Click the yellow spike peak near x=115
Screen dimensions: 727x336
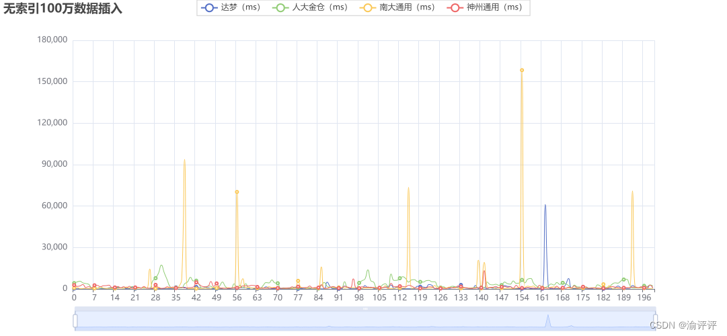click(408, 187)
